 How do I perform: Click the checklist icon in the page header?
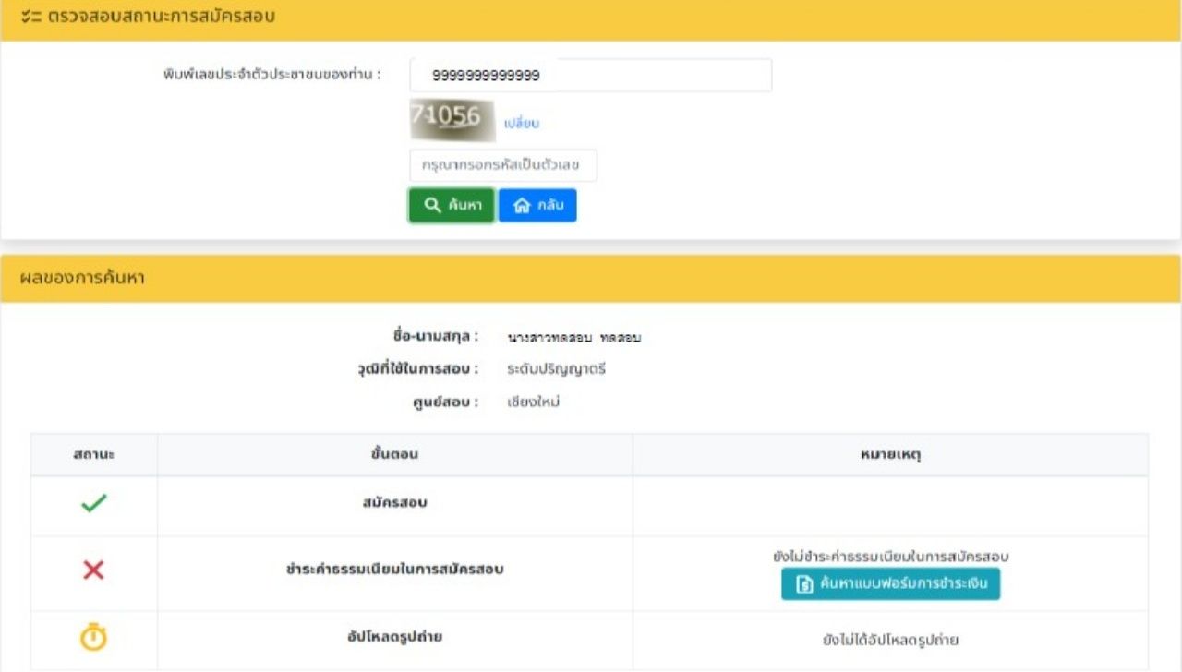pos(30,18)
